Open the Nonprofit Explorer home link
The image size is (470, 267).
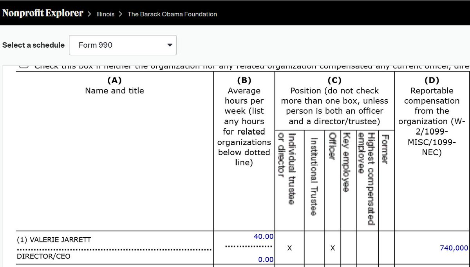tap(42, 13)
